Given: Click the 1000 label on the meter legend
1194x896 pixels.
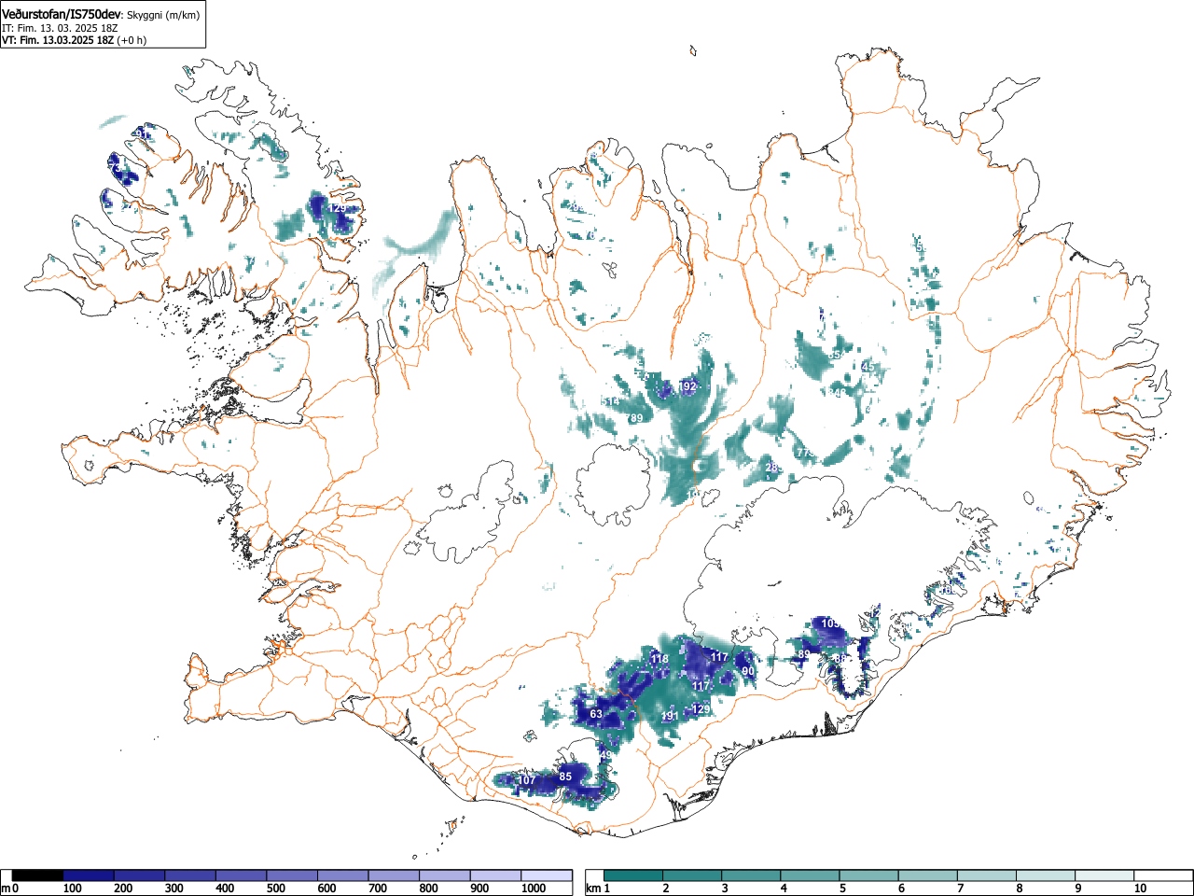Looking at the screenshot, I should [x=534, y=889].
